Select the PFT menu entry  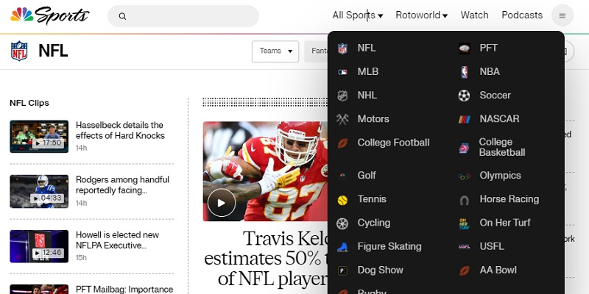(x=488, y=48)
